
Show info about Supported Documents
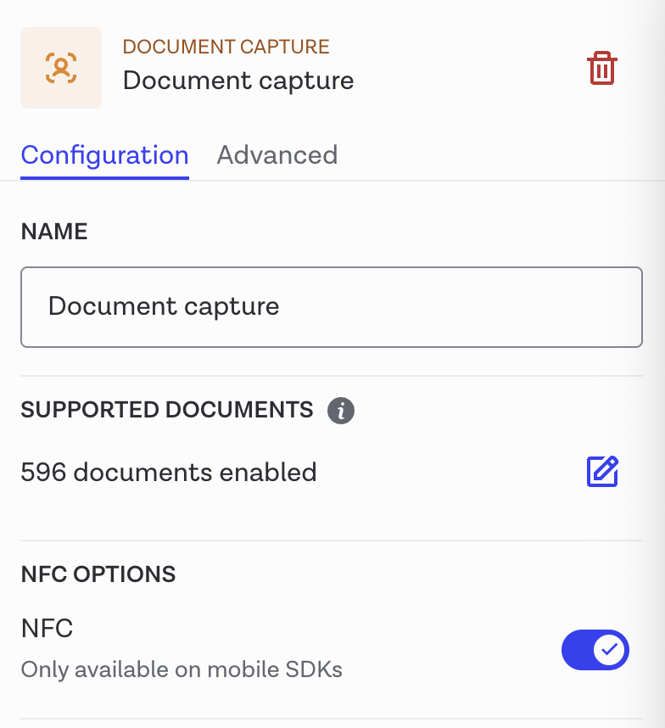341,412
